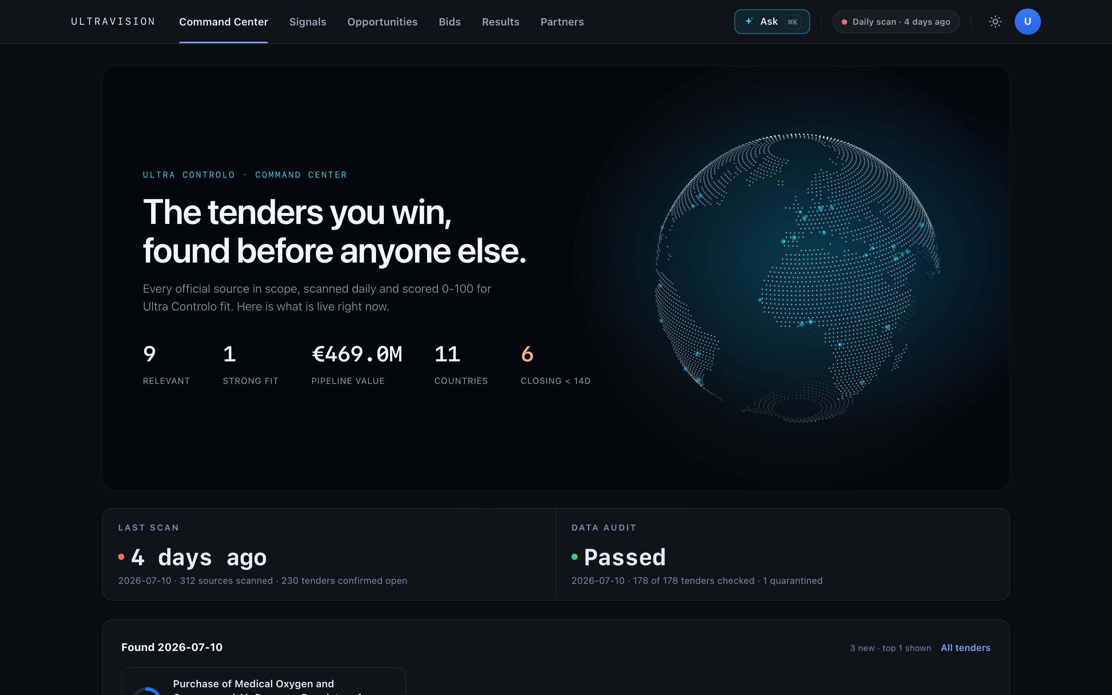Screen dimensions: 1112x695
Task: Open the All tenders link
Action: coord(965,648)
